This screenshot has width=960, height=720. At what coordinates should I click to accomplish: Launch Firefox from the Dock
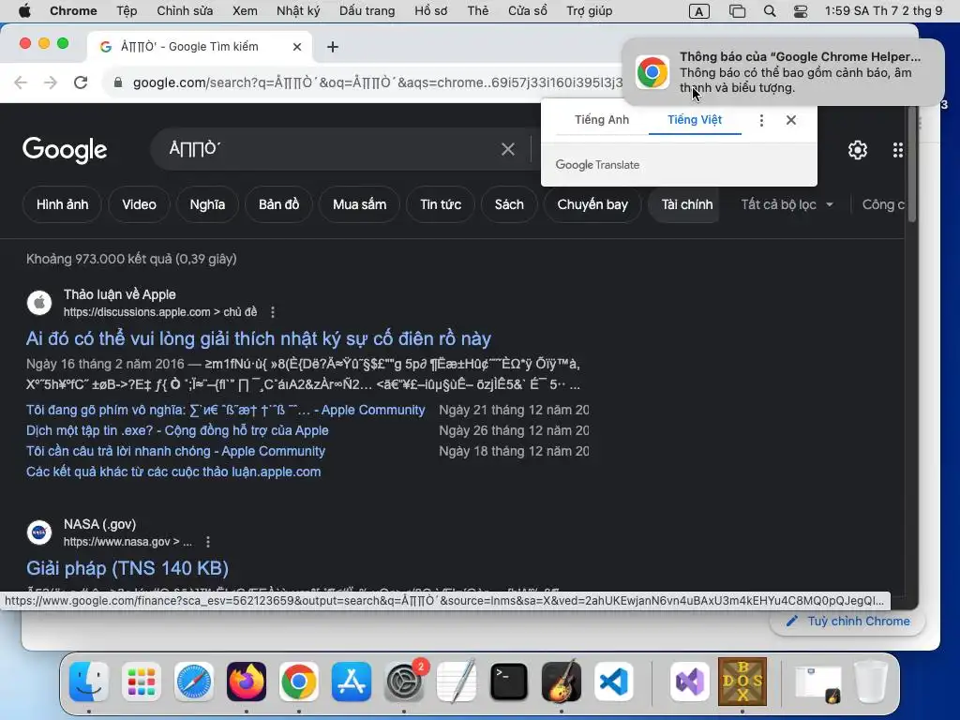coord(247,682)
